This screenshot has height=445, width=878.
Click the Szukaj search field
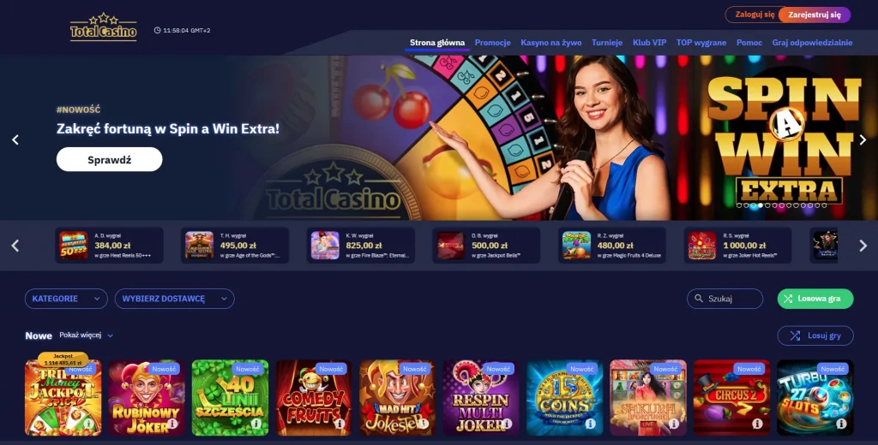pos(725,299)
